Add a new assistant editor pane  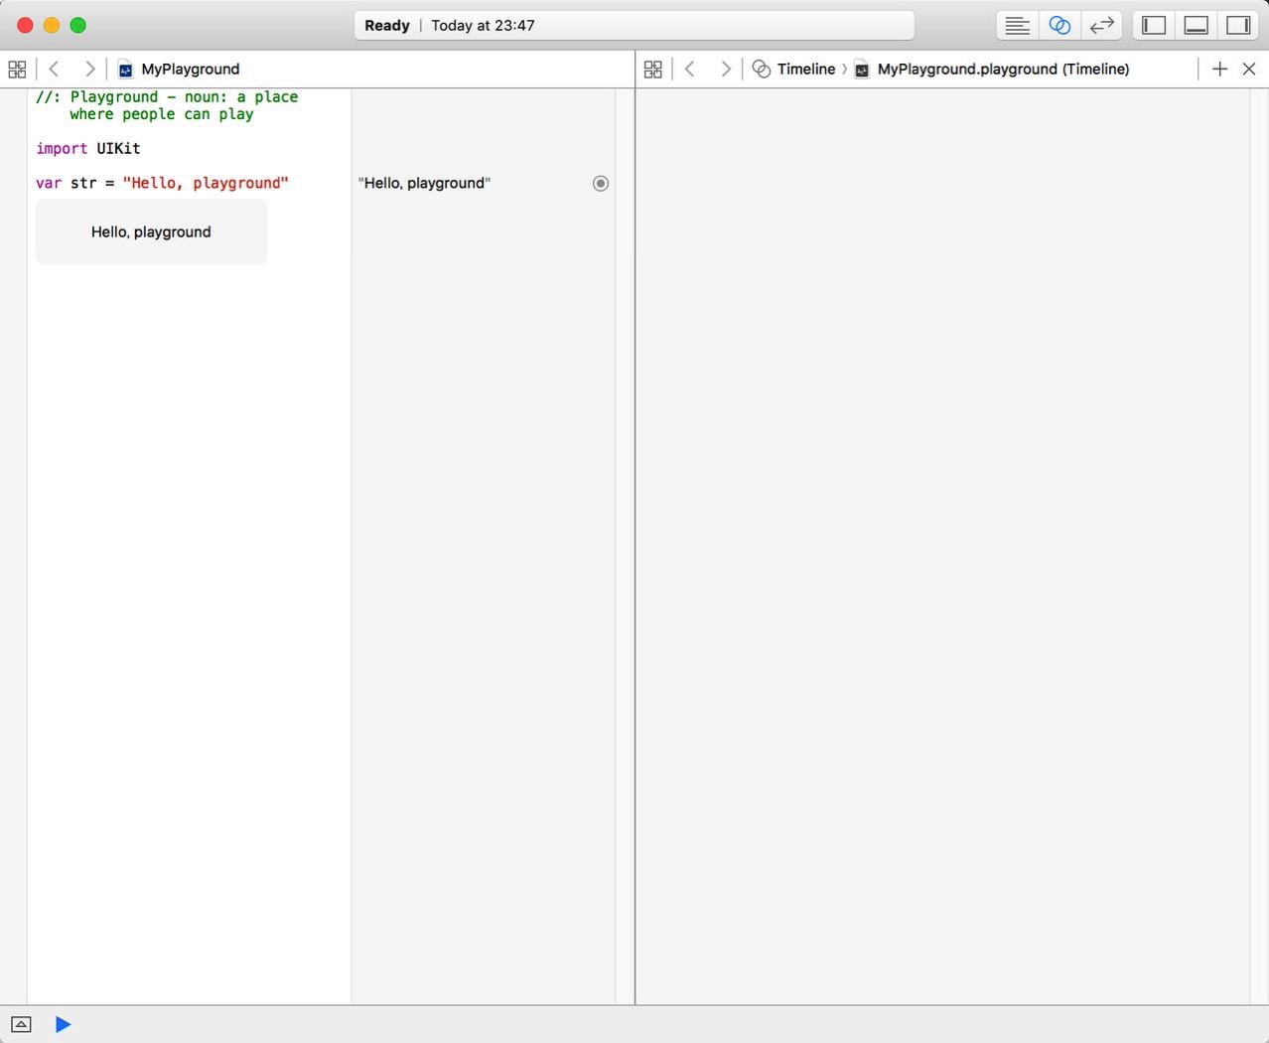click(1219, 70)
